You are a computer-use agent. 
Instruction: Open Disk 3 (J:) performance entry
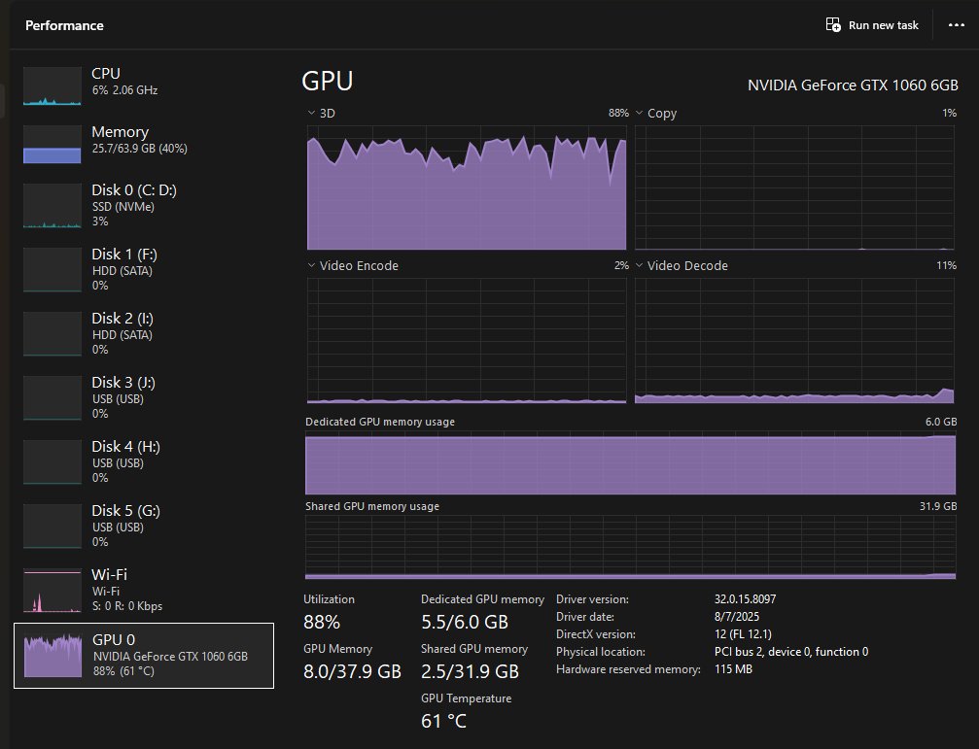pyautogui.click(x=144, y=398)
